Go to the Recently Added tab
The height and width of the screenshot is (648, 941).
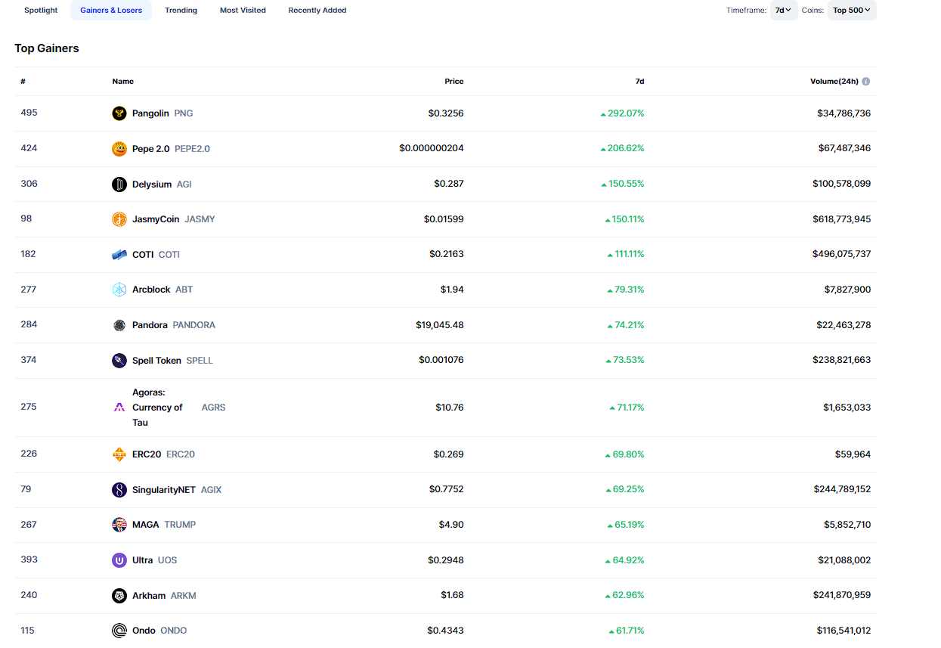click(317, 11)
